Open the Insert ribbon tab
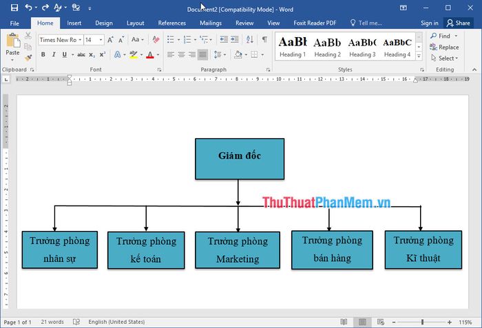The width and height of the screenshot is (482, 328). pyautogui.click(x=74, y=23)
